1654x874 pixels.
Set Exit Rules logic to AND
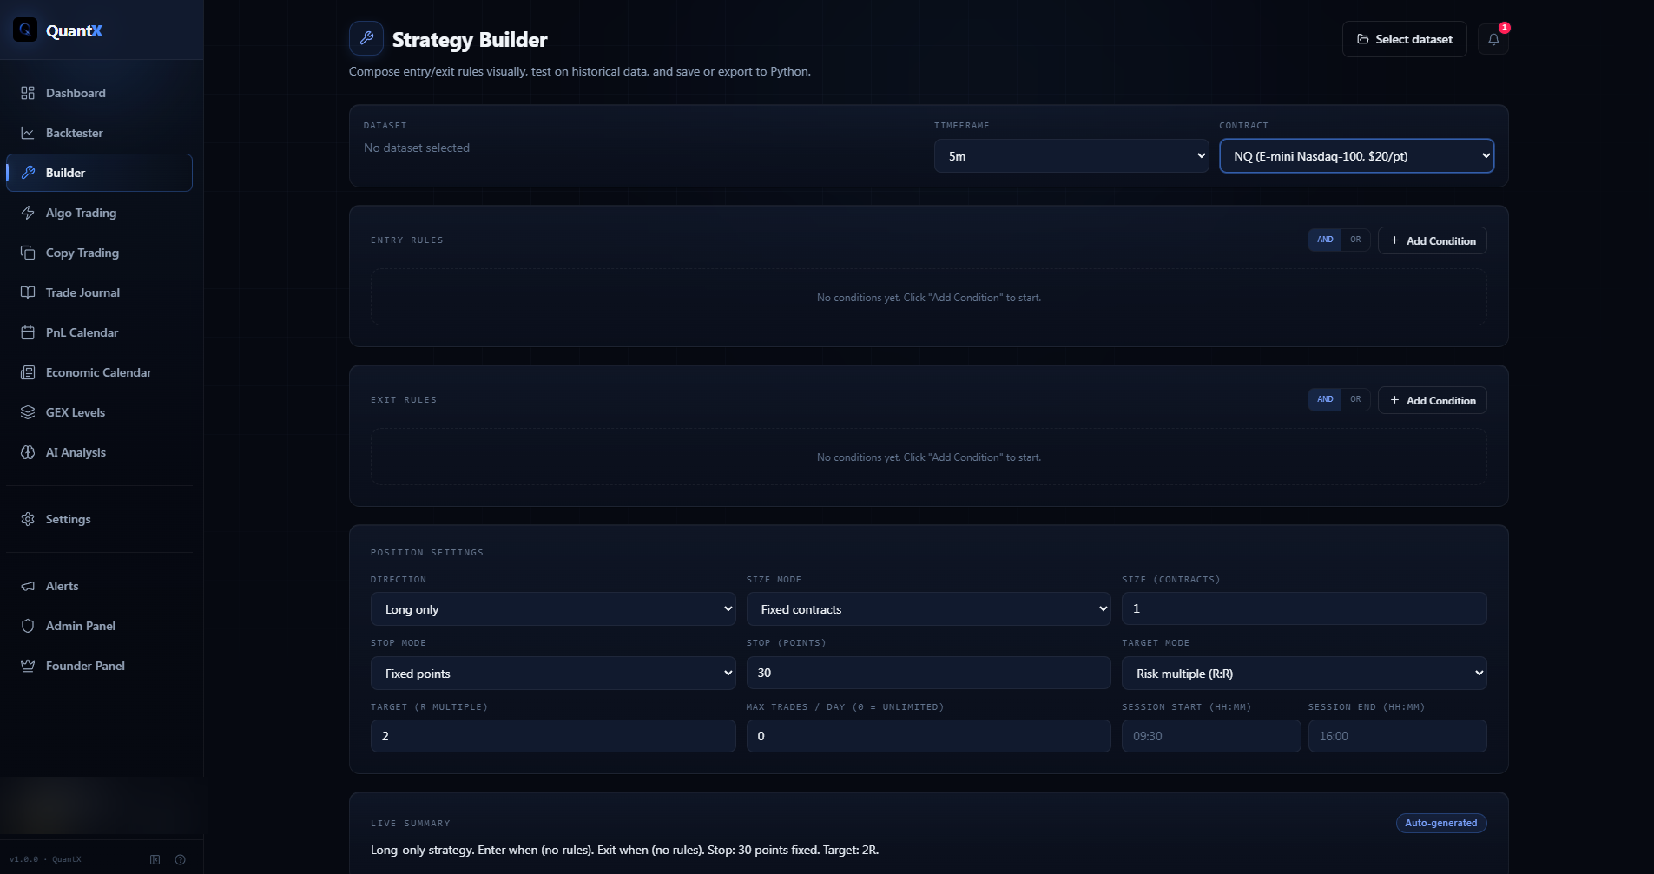tap(1325, 399)
